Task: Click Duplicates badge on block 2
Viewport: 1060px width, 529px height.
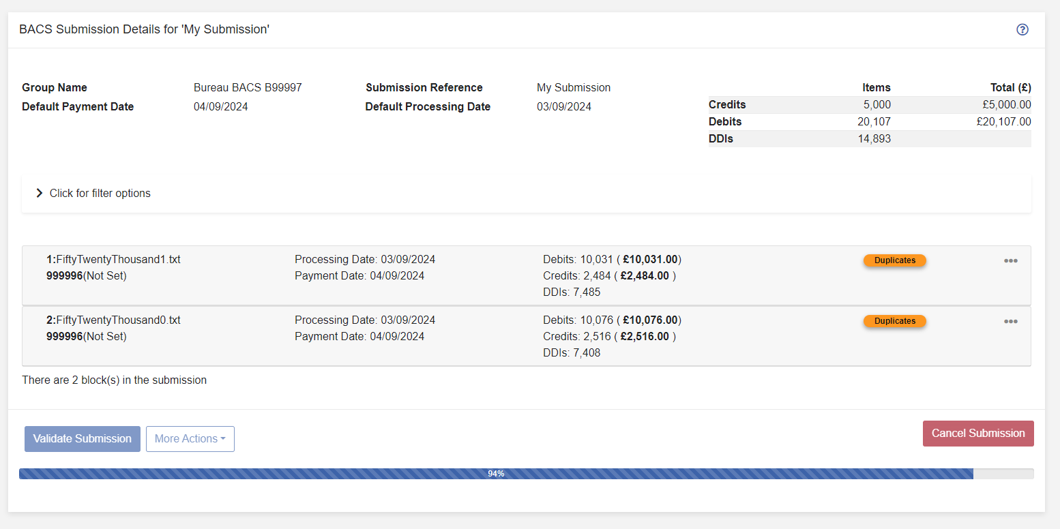Action: tap(894, 321)
